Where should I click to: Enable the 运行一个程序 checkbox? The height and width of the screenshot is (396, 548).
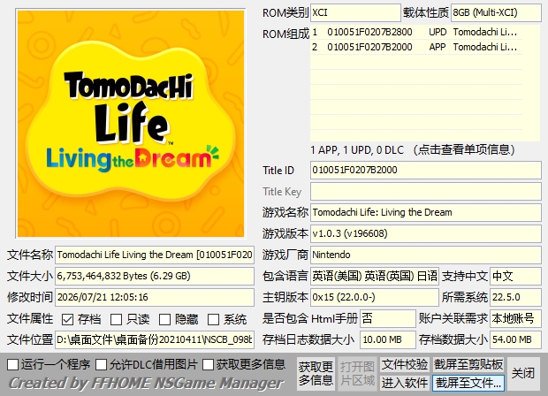[13, 364]
